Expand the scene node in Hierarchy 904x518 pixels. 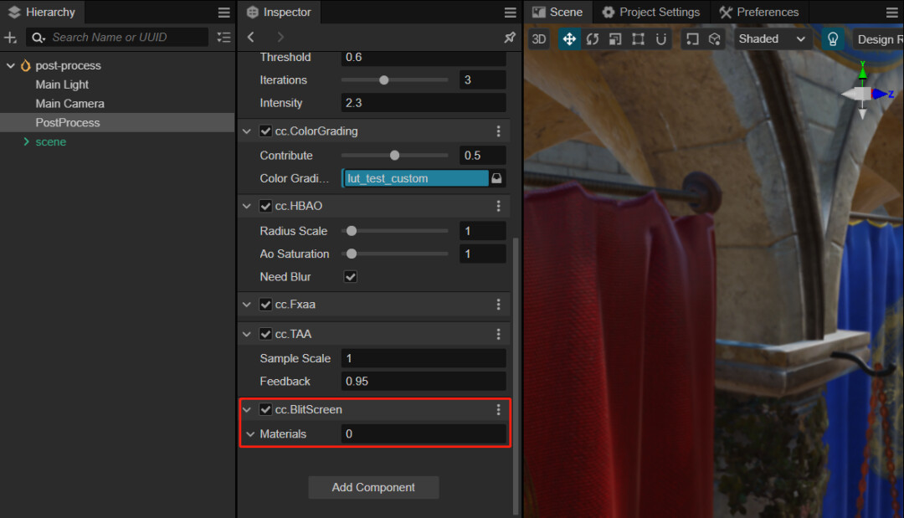pyautogui.click(x=26, y=142)
